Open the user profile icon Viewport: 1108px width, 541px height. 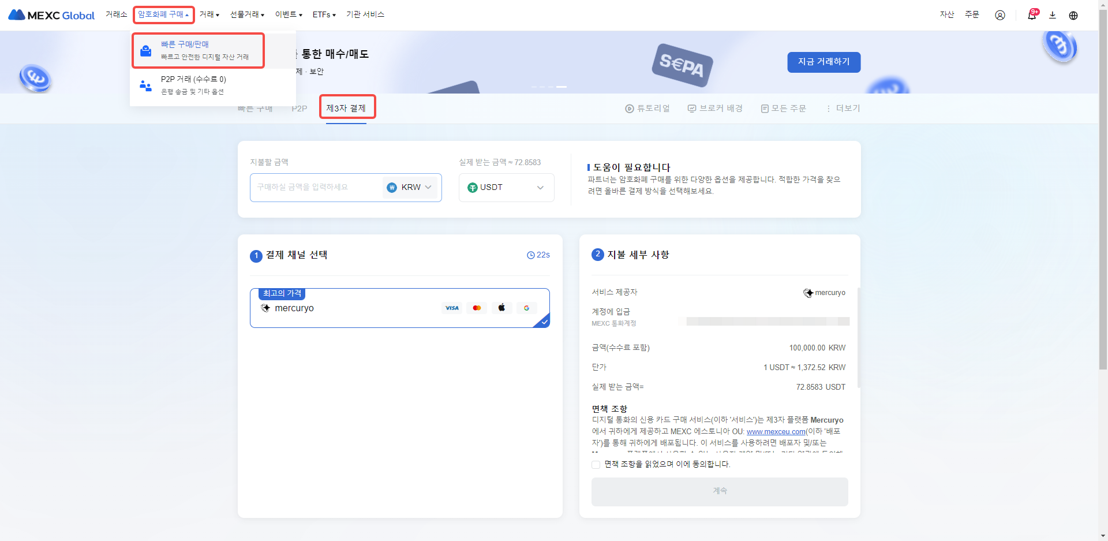pyautogui.click(x=1000, y=15)
